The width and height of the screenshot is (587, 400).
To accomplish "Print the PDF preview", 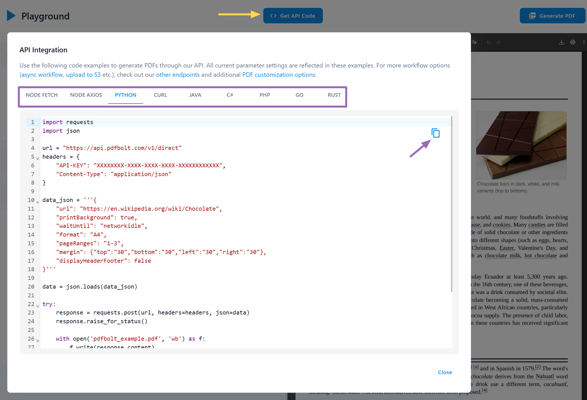I will coord(573,42).
